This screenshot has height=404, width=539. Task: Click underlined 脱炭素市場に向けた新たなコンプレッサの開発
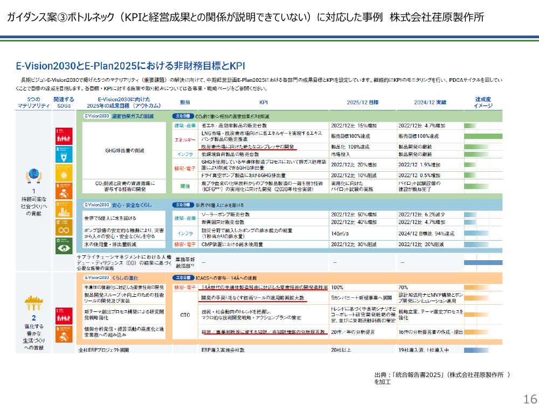click(x=247, y=147)
